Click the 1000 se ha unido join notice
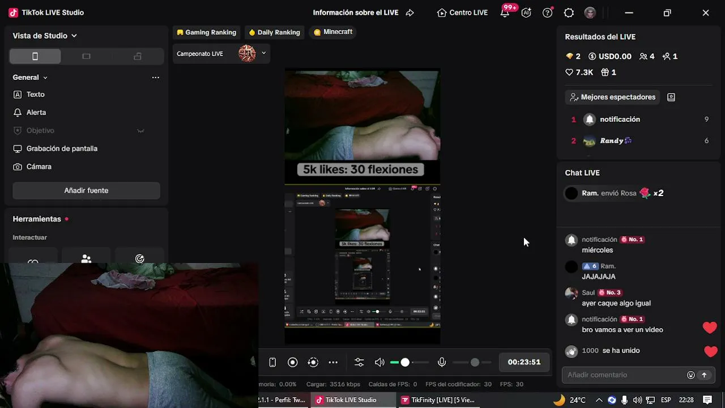 click(x=603, y=351)
